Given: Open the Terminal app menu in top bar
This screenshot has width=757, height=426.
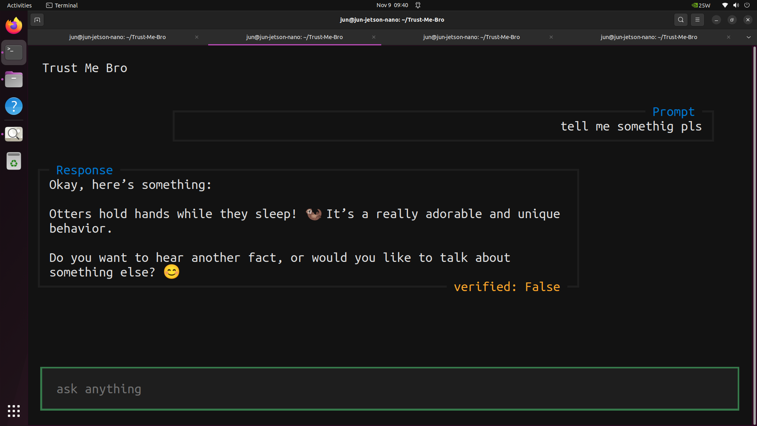Looking at the screenshot, I should click(62, 5).
